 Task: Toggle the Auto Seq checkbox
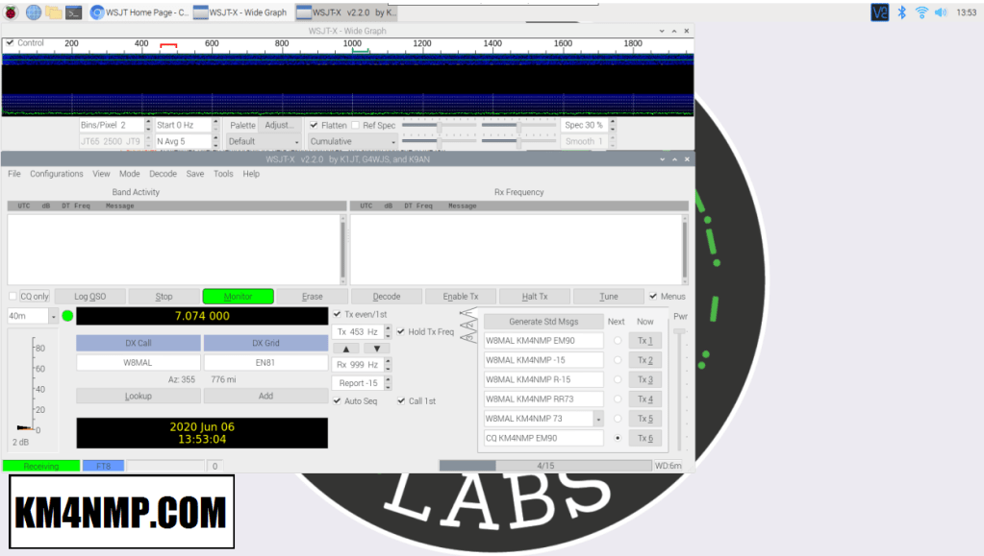(x=338, y=400)
